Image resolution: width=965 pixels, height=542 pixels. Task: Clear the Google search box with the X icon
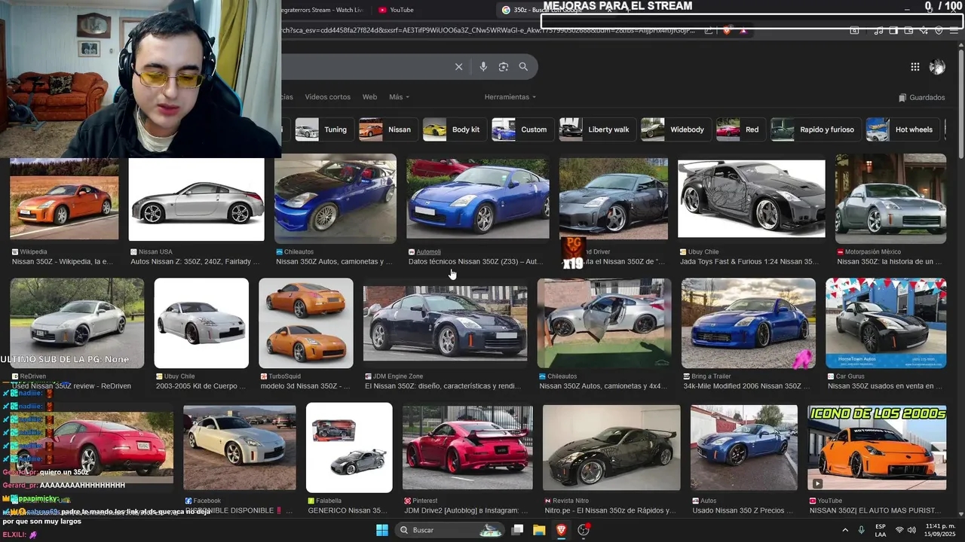coord(458,67)
